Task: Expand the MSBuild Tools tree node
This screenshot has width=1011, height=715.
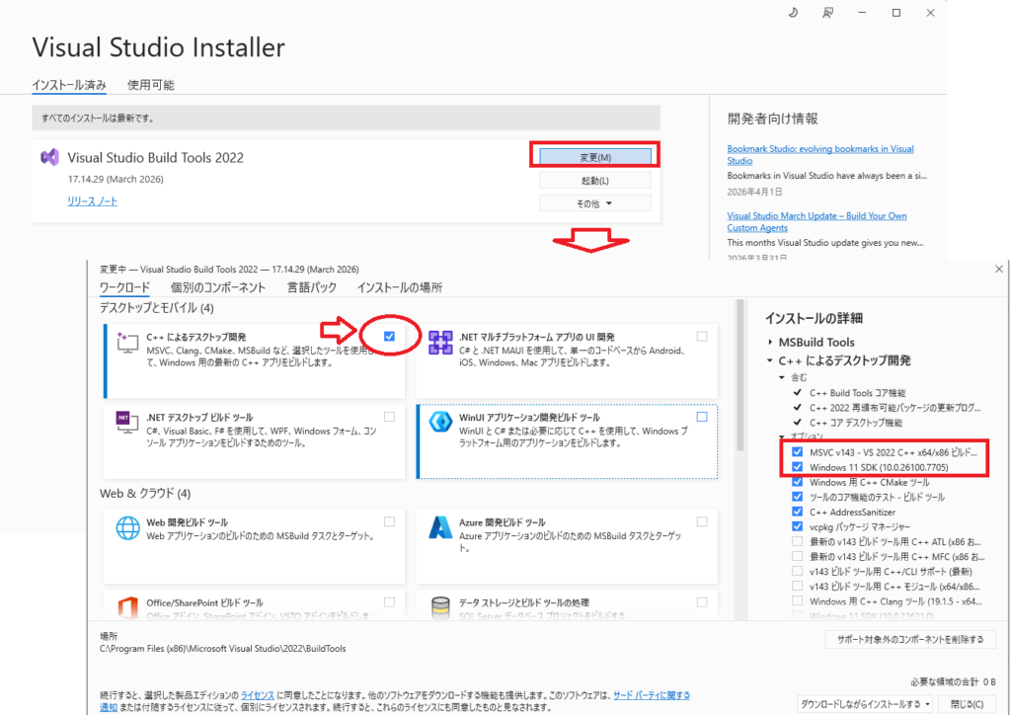Action: 770,343
